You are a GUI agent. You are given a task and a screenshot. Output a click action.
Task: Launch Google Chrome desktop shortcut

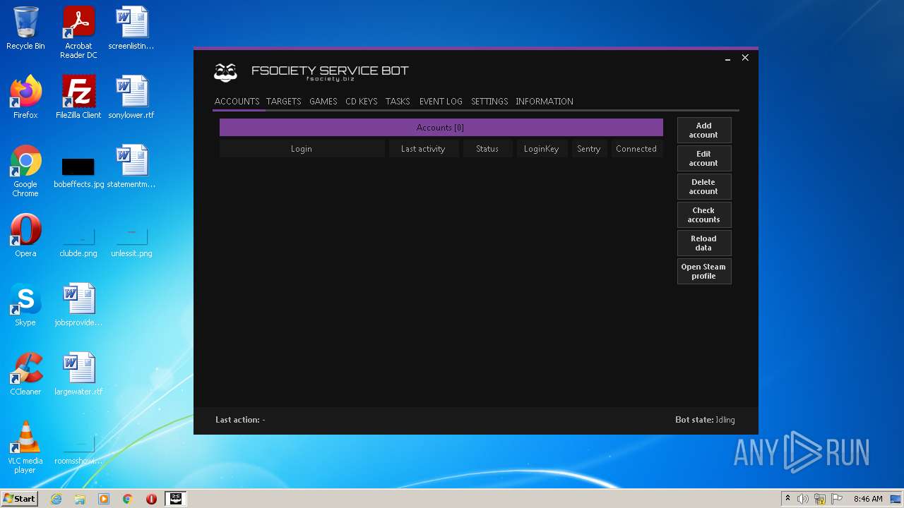click(25, 171)
